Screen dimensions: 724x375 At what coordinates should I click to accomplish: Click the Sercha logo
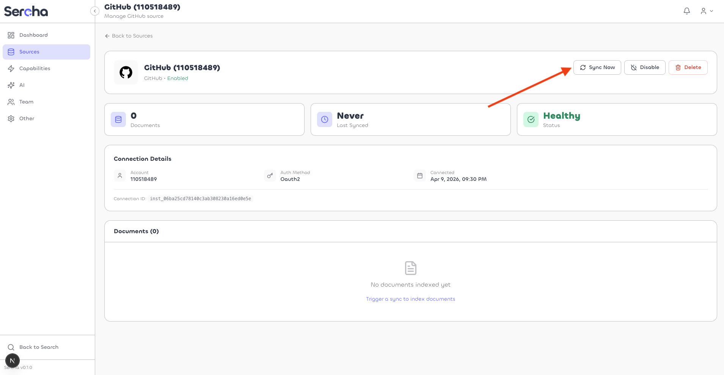click(26, 11)
